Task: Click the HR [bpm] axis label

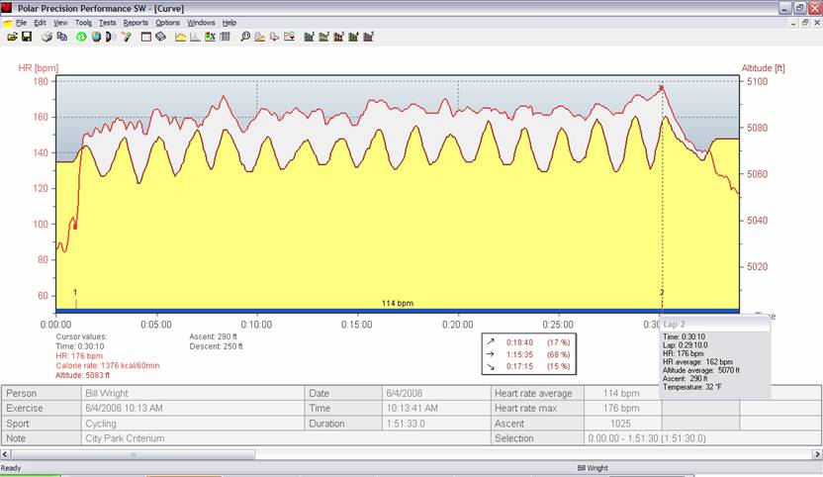Action: (x=39, y=67)
